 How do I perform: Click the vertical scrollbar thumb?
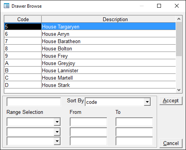pos(179,39)
